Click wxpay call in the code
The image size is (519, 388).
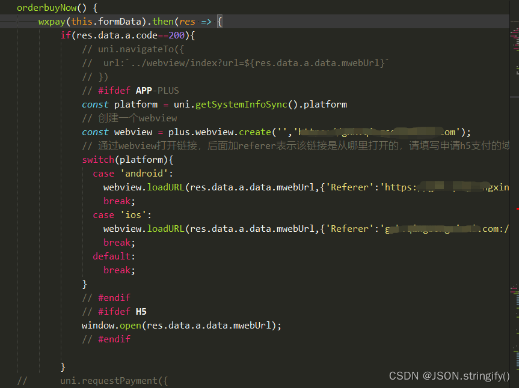pyautogui.click(x=52, y=22)
